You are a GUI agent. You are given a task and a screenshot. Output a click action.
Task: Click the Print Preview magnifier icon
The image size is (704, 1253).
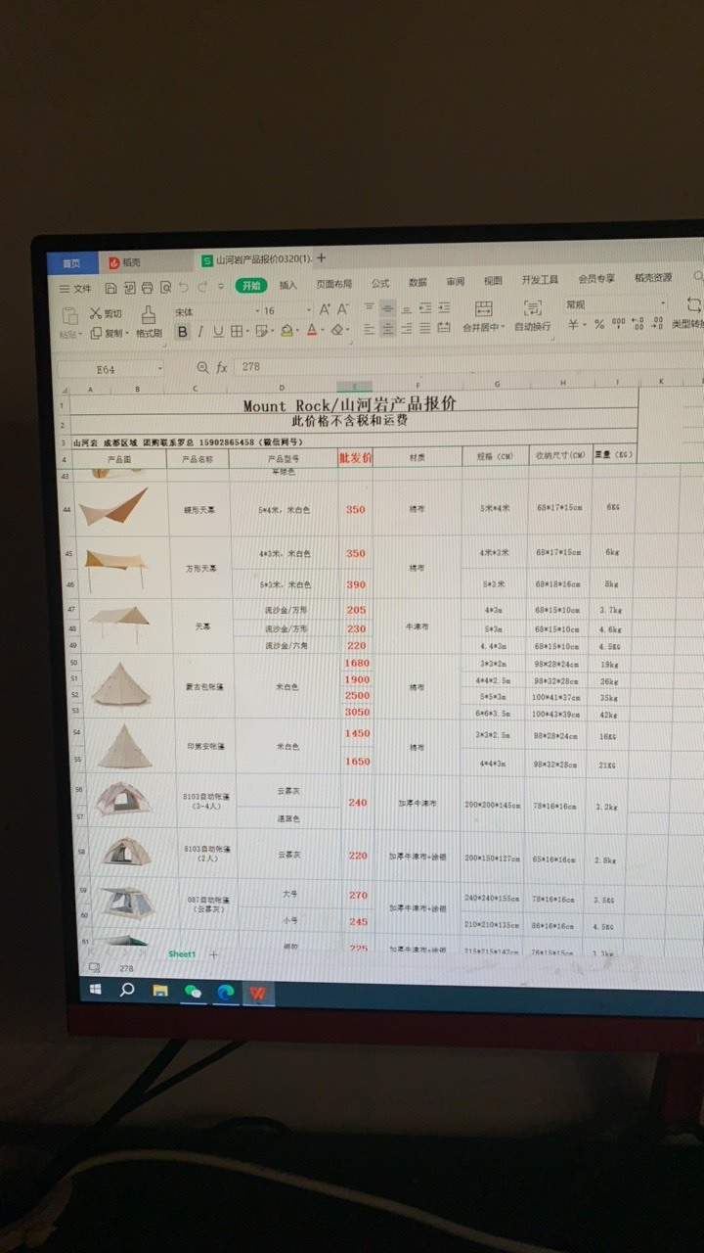pyautogui.click(x=165, y=287)
